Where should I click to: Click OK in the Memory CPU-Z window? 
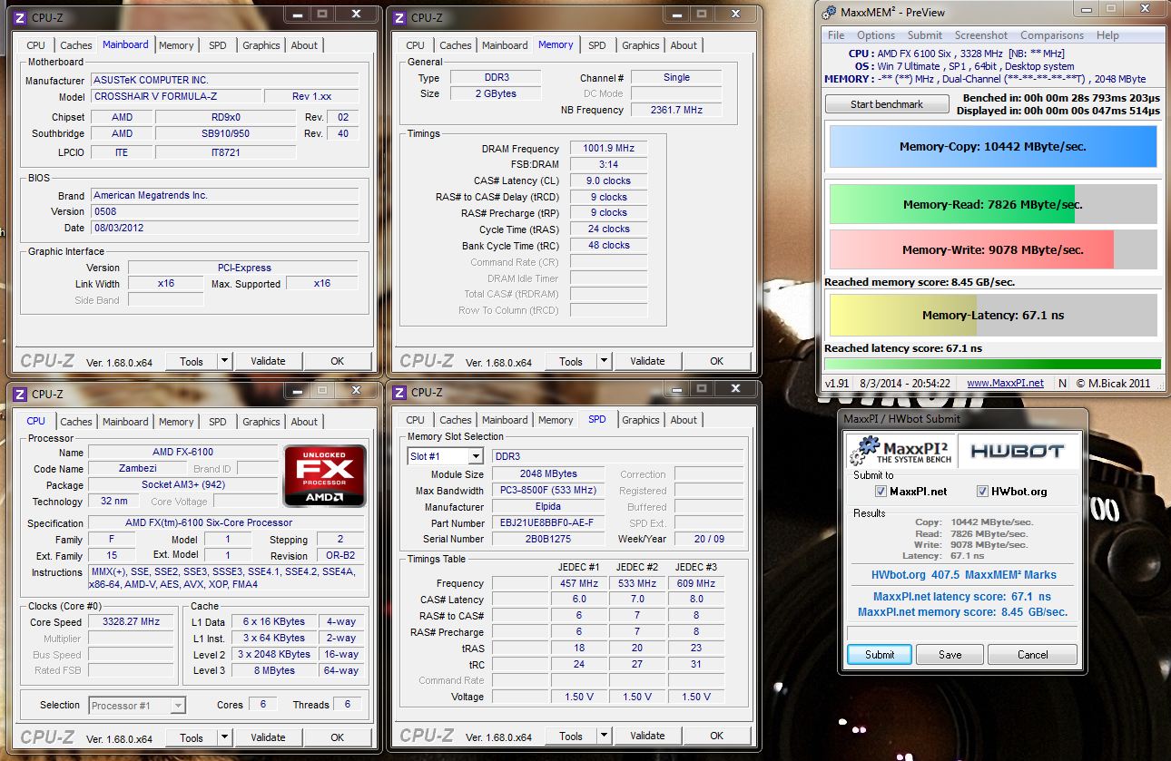click(x=716, y=361)
